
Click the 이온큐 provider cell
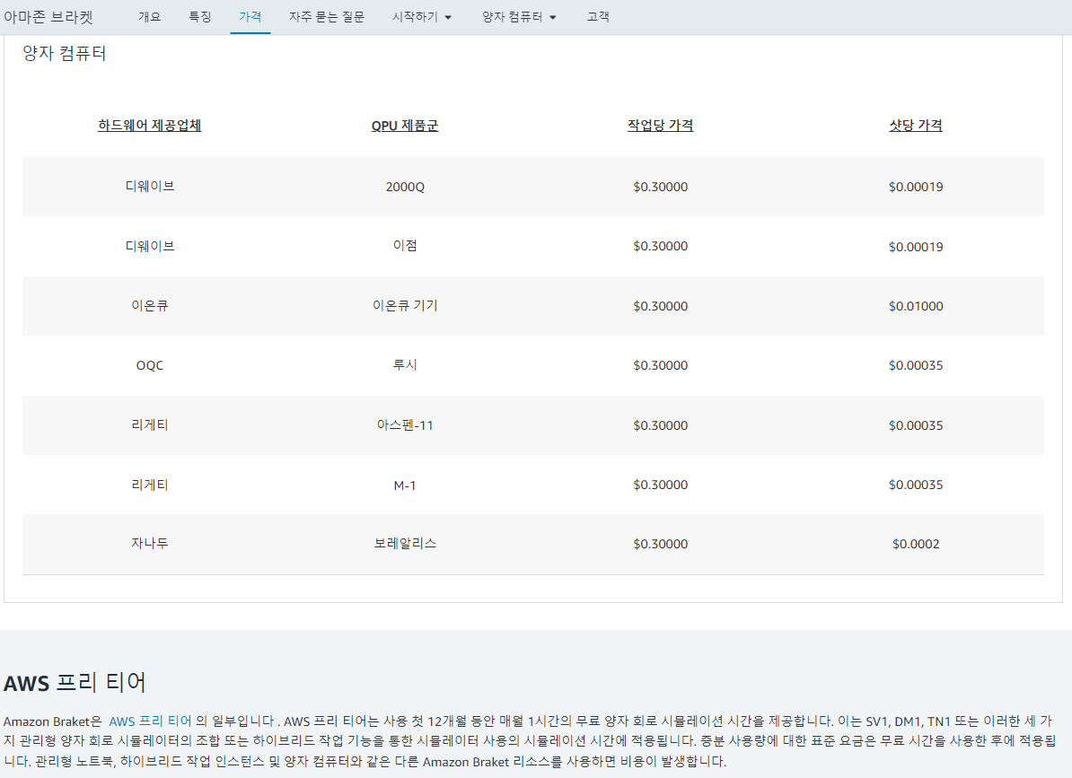(x=150, y=305)
